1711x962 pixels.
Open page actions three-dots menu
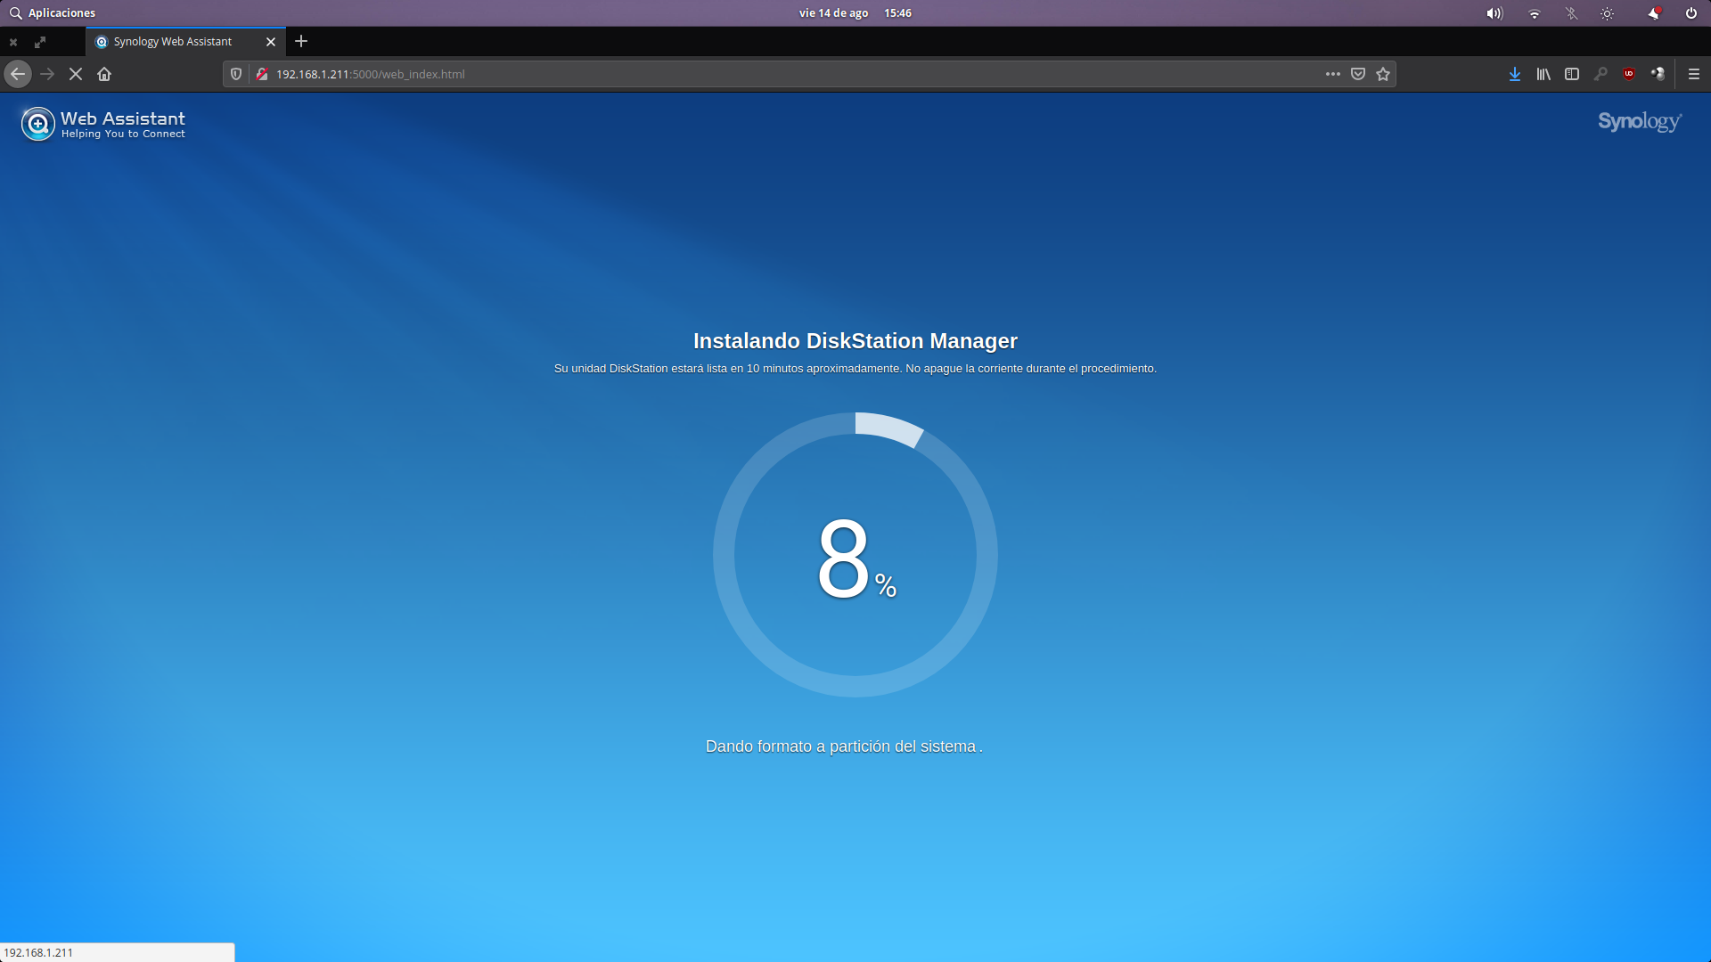1333,74
